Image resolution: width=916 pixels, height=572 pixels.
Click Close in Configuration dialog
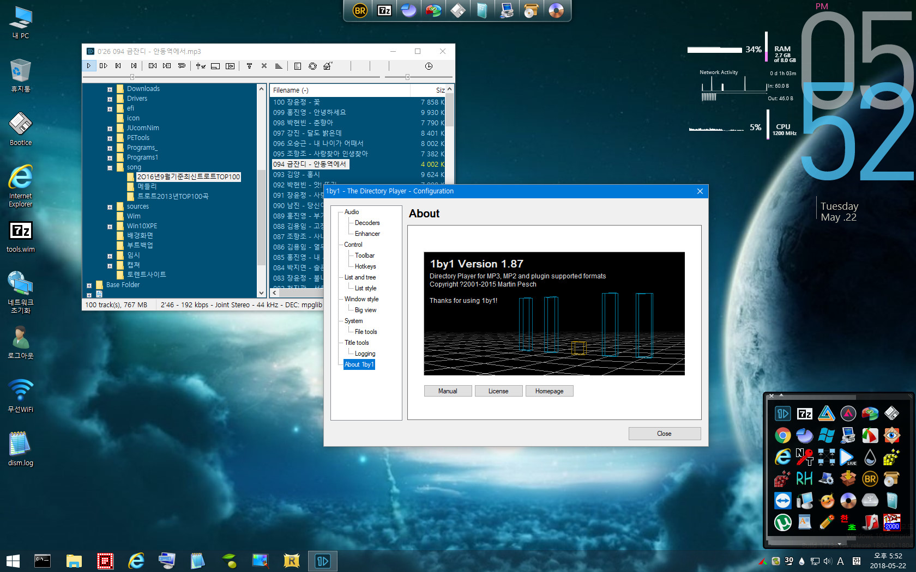coord(664,434)
